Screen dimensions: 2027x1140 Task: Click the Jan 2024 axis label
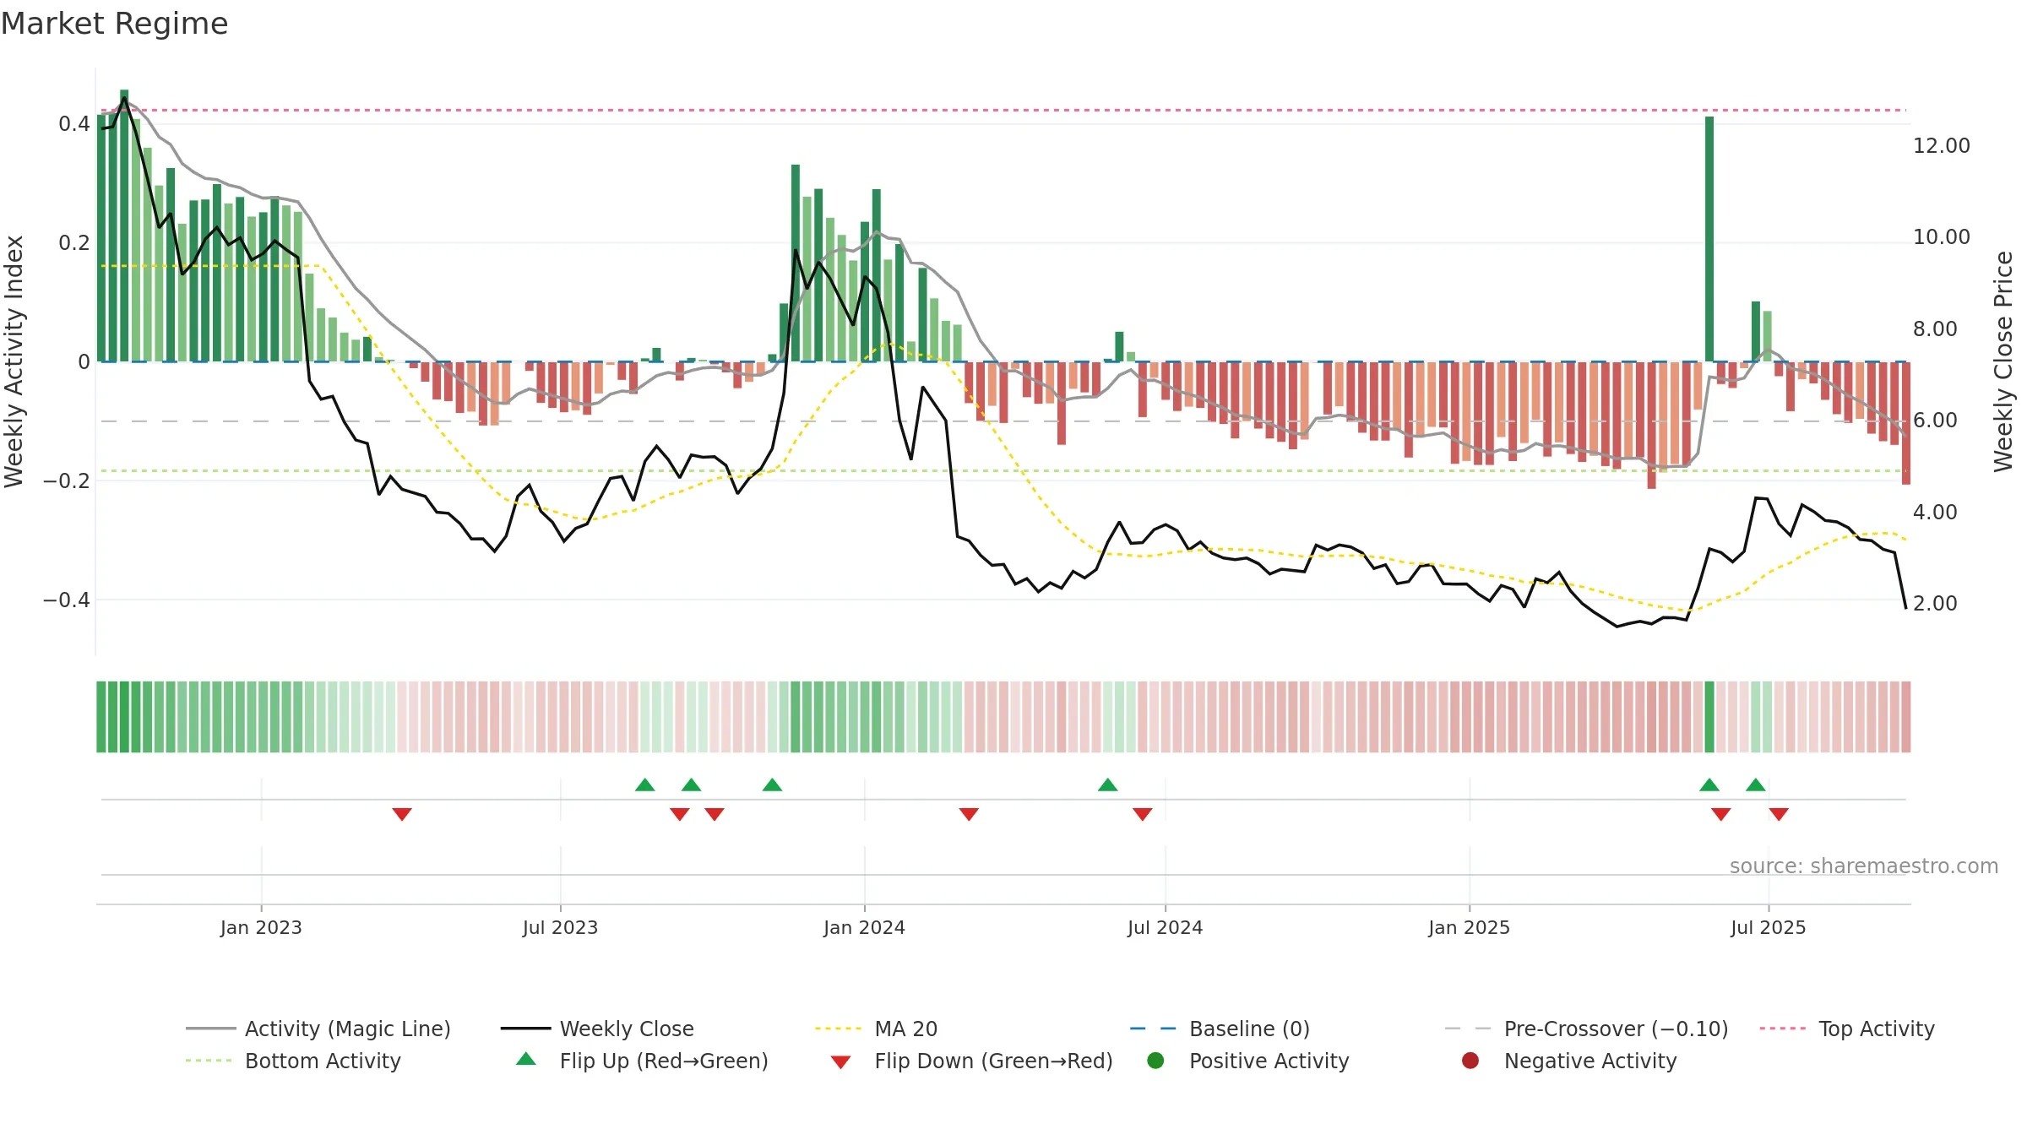pyautogui.click(x=864, y=927)
